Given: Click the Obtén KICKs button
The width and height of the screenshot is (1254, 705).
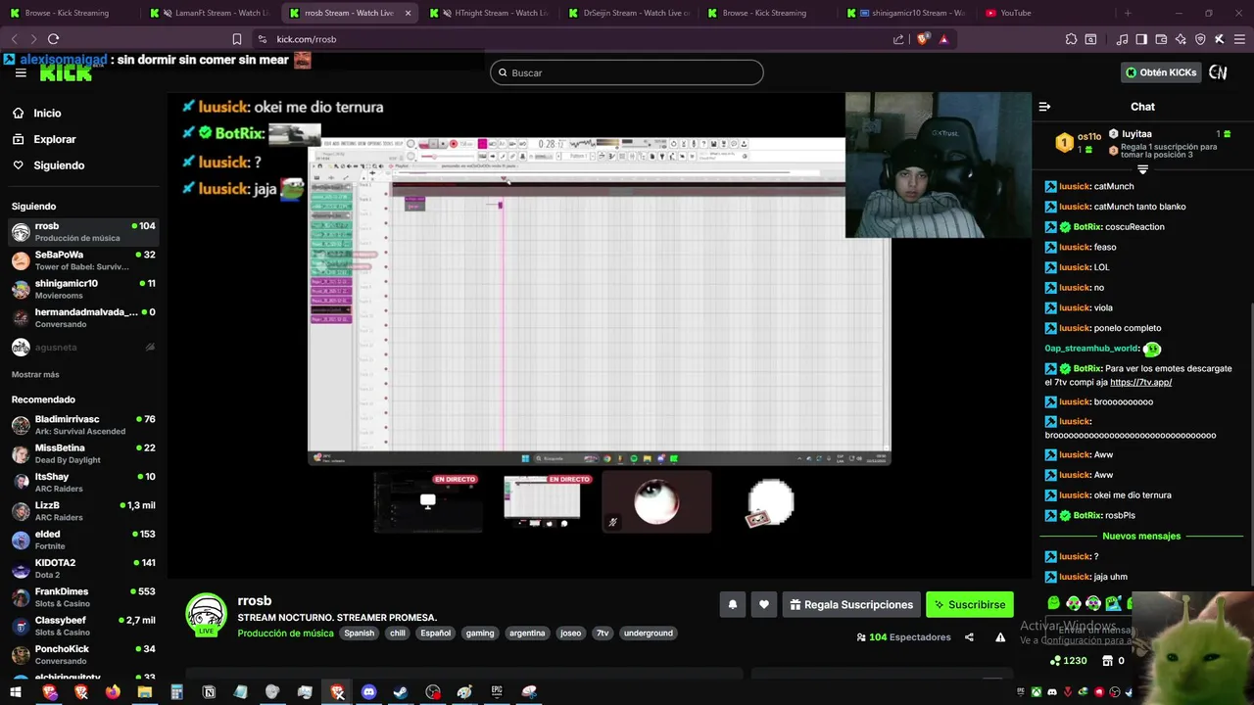Looking at the screenshot, I should pyautogui.click(x=1161, y=72).
